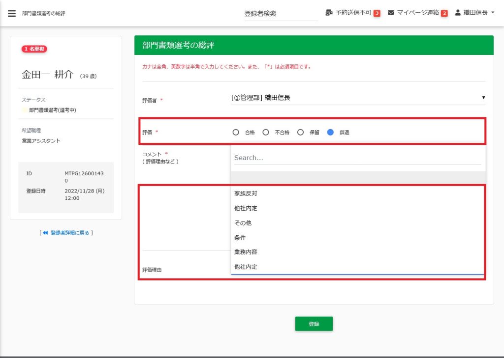Expand the 評価者 dropdown selector
Screen dimensions: 504x358
pos(358,98)
